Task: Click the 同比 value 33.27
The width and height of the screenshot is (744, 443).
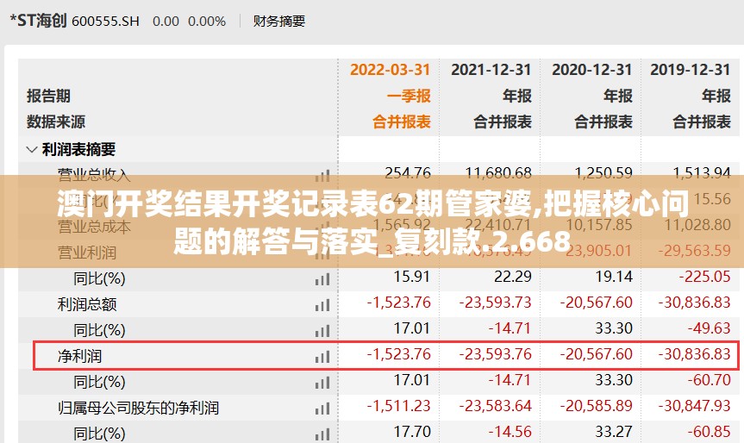Action: [614, 432]
